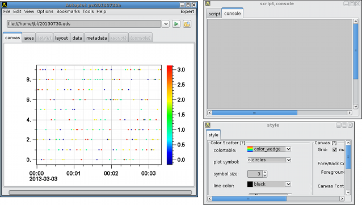Expand the address bar history dropdown arrow
Screen dimensions: 362x205
(166, 24)
